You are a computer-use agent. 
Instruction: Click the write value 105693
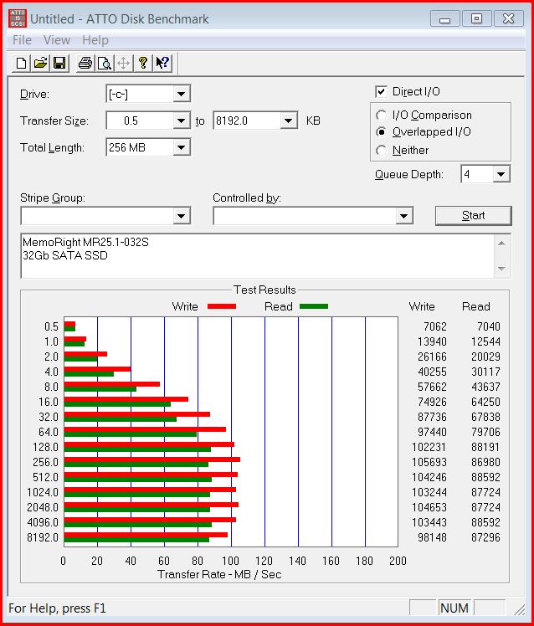[429, 462]
